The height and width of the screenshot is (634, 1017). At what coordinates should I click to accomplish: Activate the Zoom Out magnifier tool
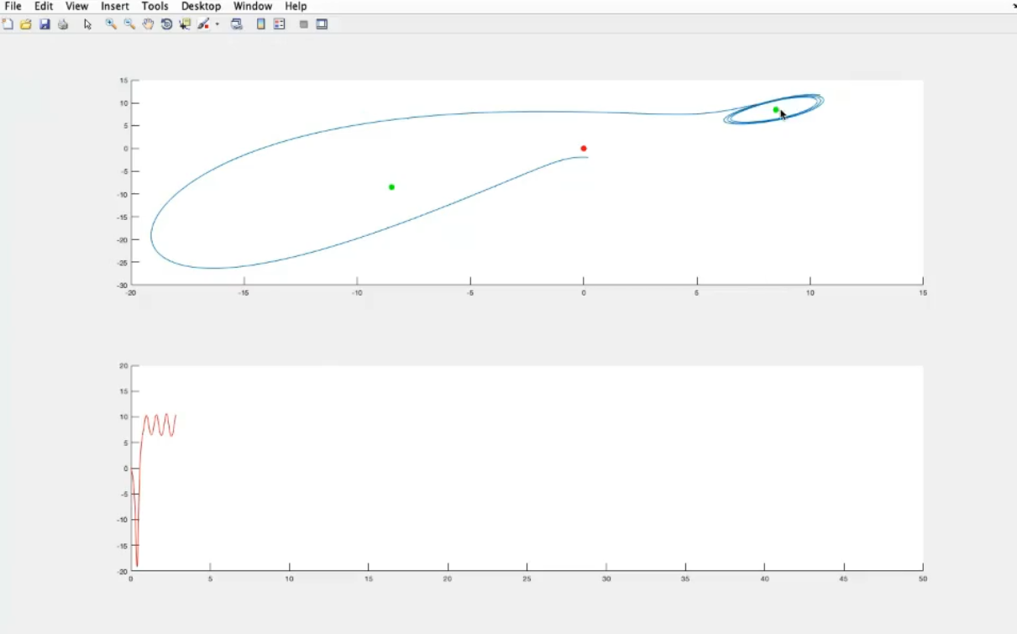pyautogui.click(x=129, y=24)
